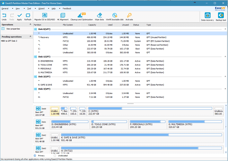Open the Help menu
The height and width of the screenshot is (161, 228).
54,9
